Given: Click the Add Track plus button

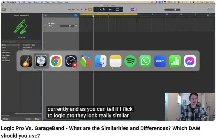Looking at the screenshot, I should 46,15.
